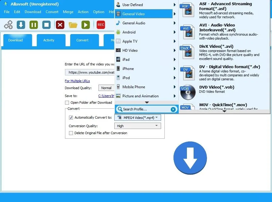Expand more categories with down arrow
The height and width of the screenshot is (202, 272).
click(x=147, y=103)
